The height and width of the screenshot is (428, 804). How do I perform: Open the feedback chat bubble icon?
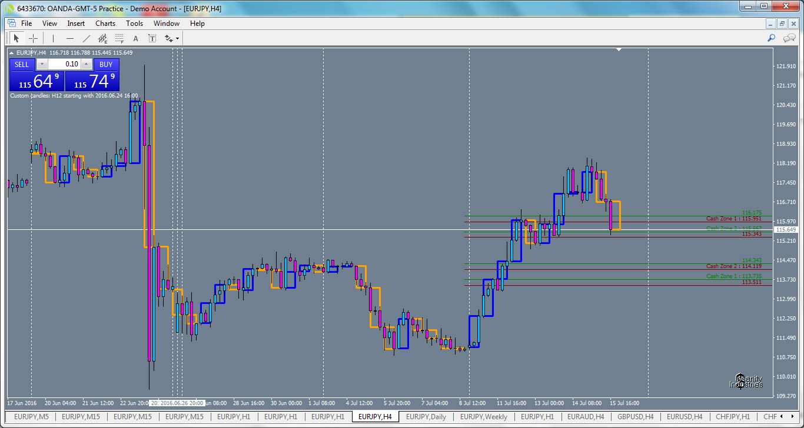pos(789,38)
